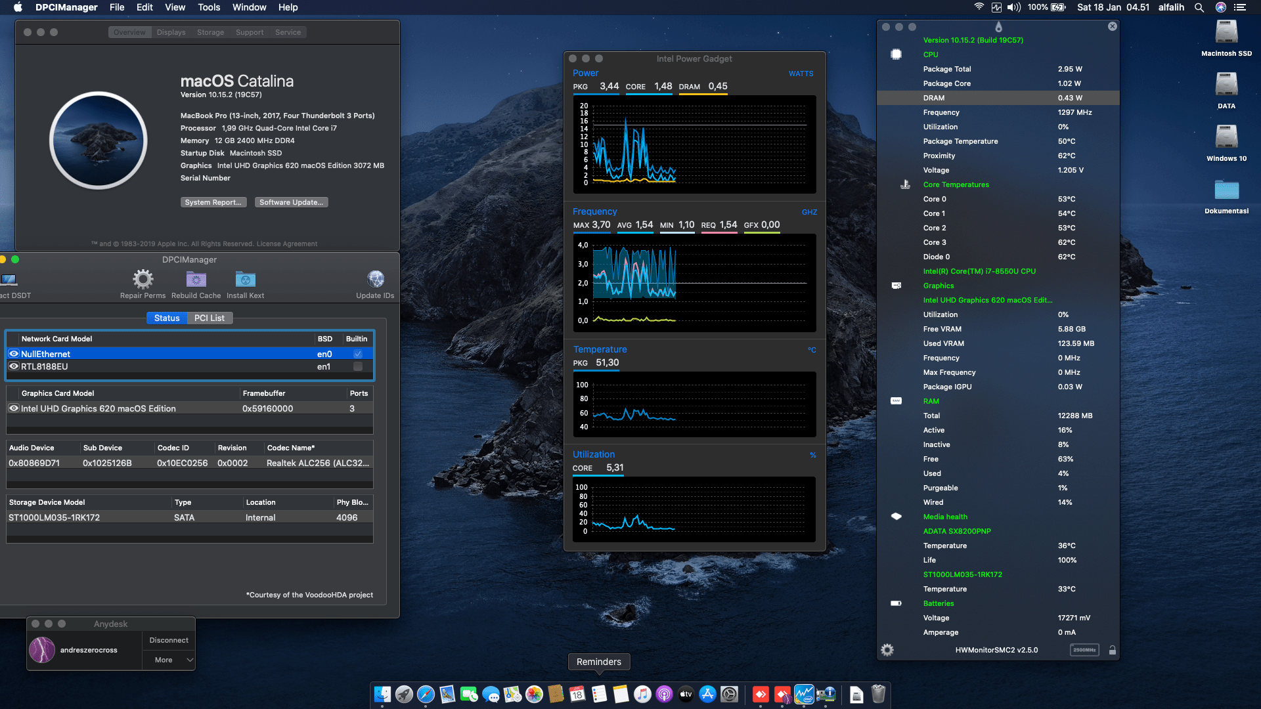
Task: Open Photos from the Dock
Action: coord(534,694)
